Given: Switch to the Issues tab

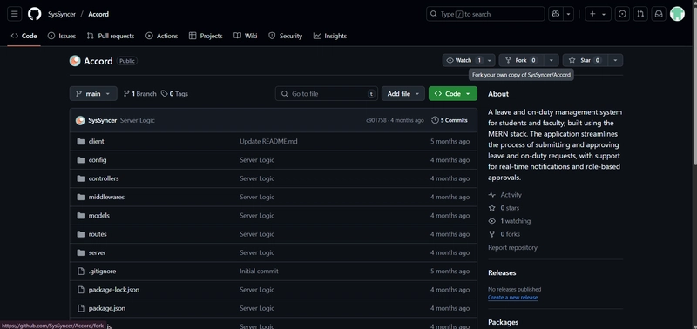Looking at the screenshot, I should tap(62, 36).
